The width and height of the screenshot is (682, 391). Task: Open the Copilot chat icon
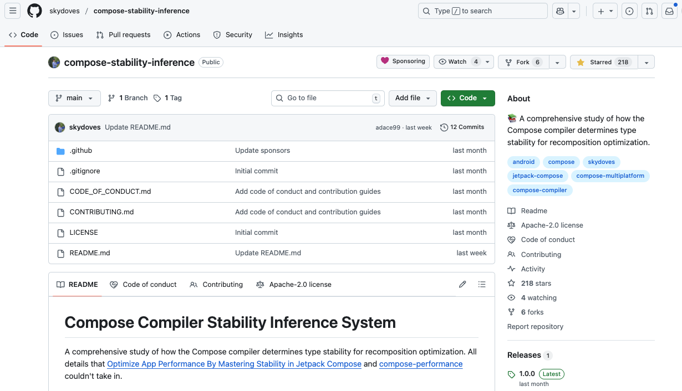(x=558, y=11)
